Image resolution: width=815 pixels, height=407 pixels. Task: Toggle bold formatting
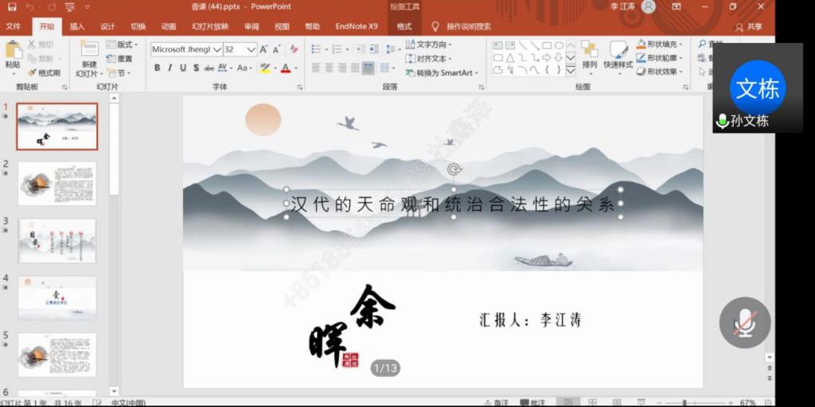click(x=157, y=68)
